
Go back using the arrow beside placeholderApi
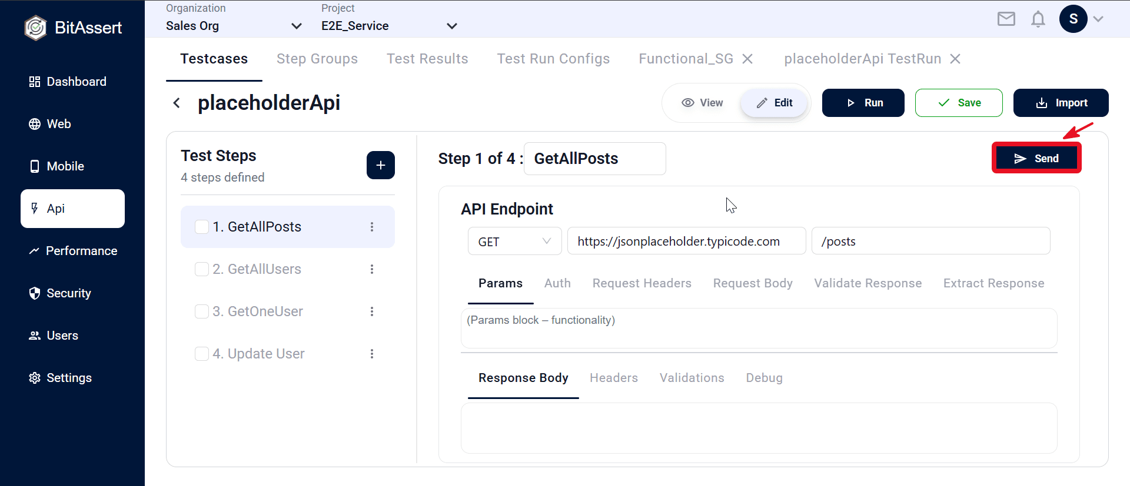[177, 103]
